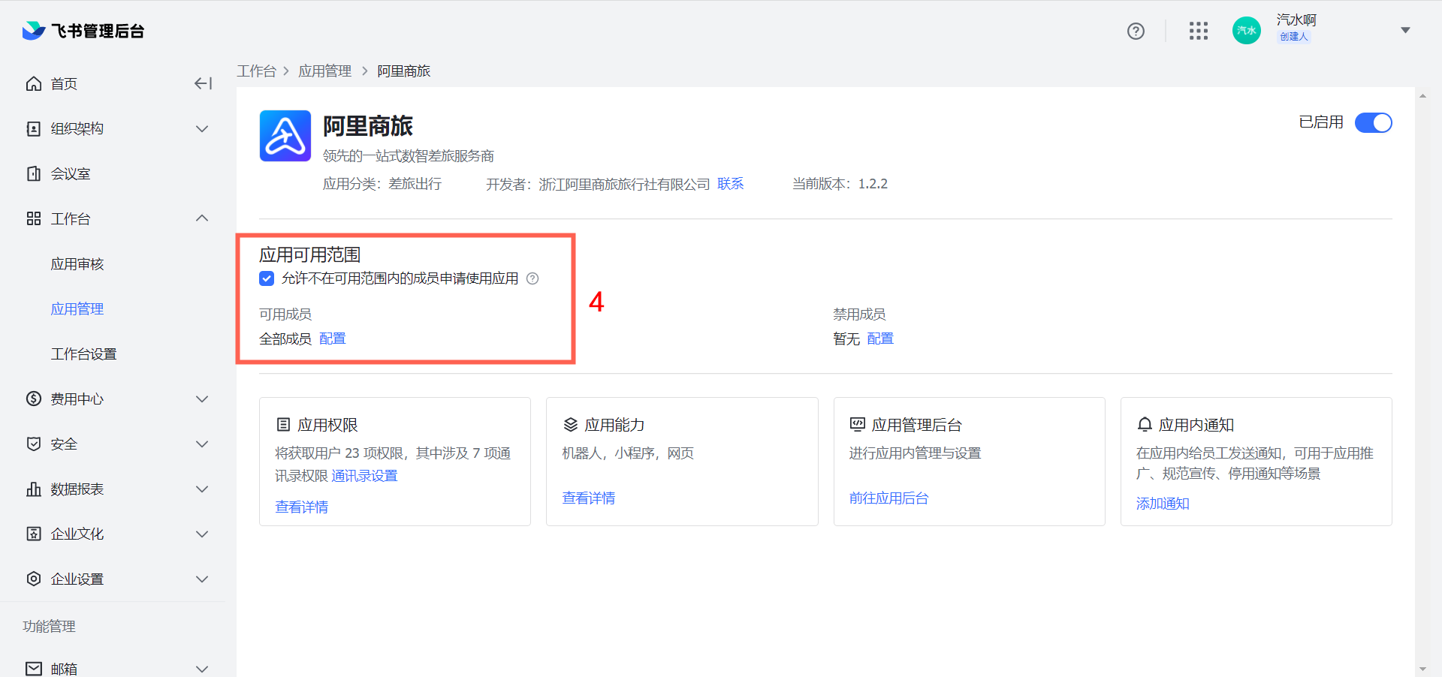
Task: Open 应用审核 submenu item
Action: point(77,263)
